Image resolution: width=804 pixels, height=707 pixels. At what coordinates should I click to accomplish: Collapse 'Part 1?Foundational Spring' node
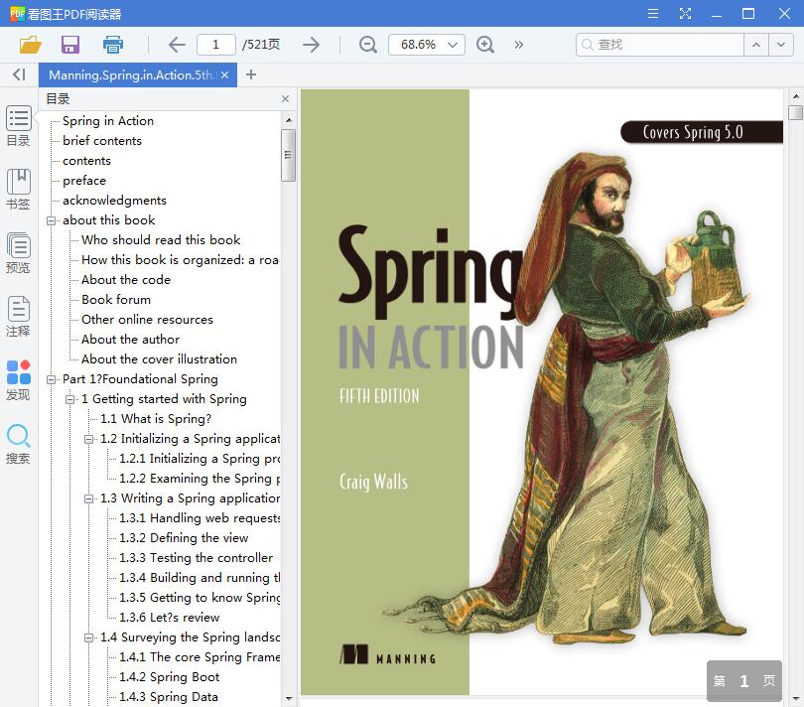52,379
